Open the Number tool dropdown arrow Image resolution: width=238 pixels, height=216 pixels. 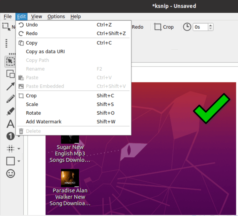point(19,136)
